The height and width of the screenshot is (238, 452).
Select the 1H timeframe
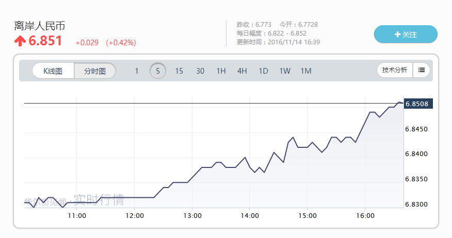[x=221, y=71]
